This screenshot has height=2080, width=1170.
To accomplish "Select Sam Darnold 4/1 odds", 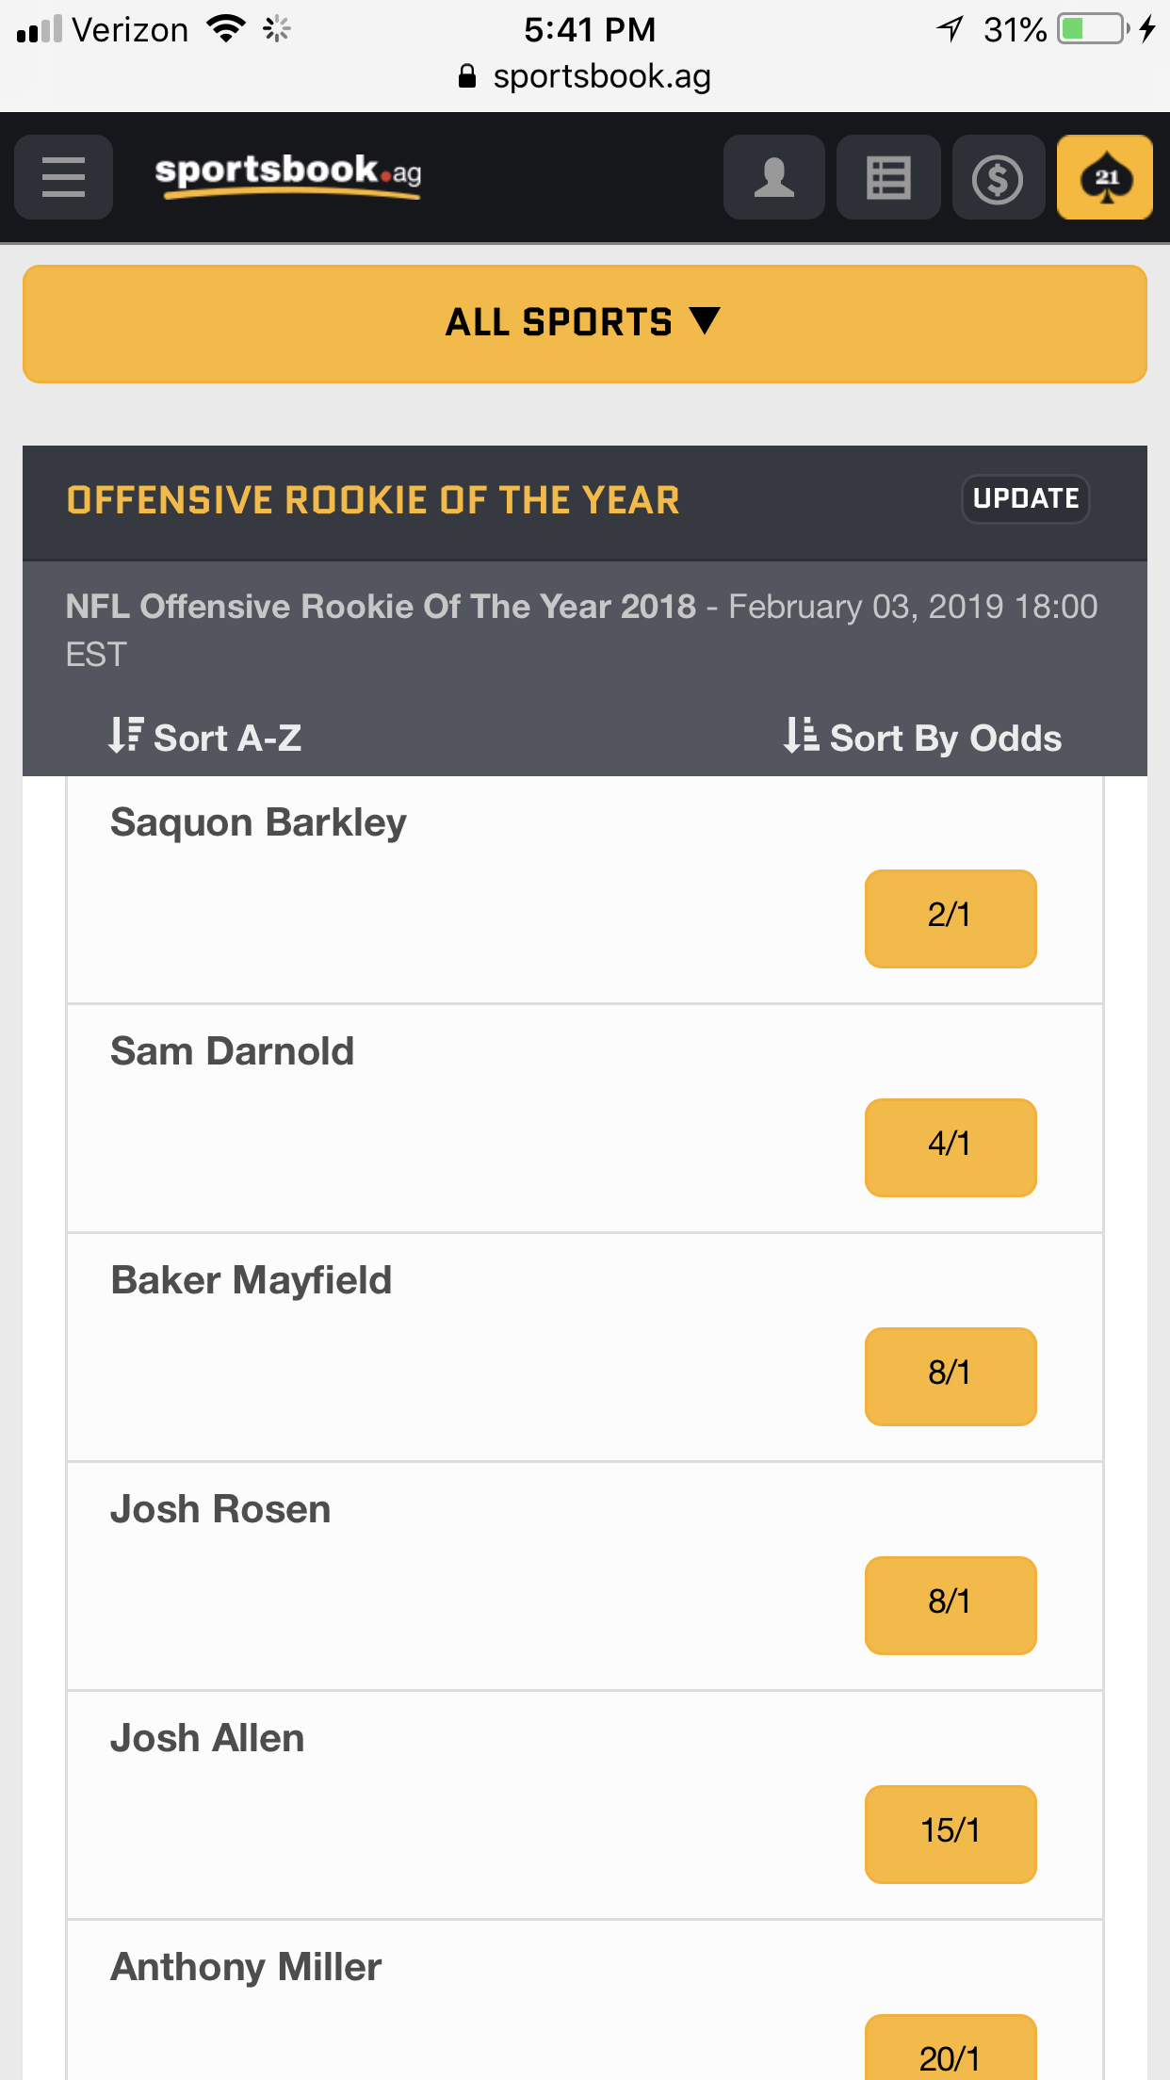I will [951, 1147].
